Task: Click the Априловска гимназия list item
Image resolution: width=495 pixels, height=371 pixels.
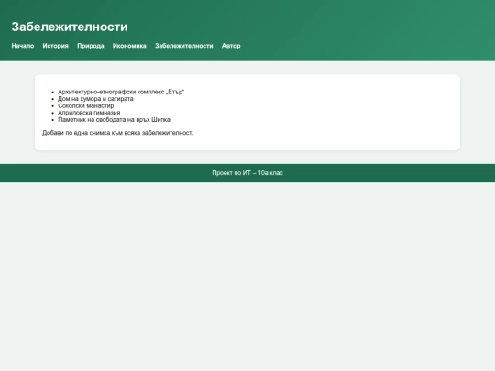Action: point(89,113)
